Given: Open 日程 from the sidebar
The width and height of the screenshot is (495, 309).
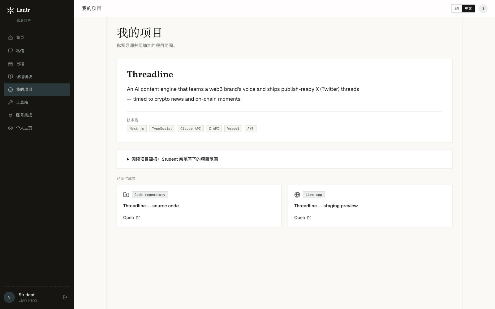Looking at the screenshot, I should tap(37, 64).
